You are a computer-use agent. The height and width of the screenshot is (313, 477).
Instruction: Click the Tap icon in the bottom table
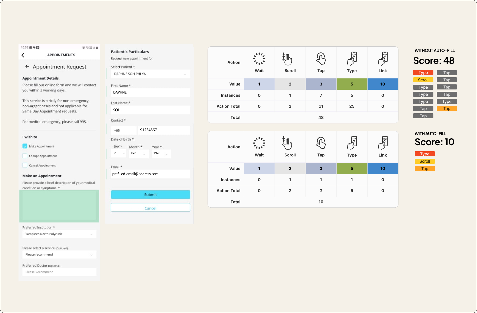(x=321, y=143)
